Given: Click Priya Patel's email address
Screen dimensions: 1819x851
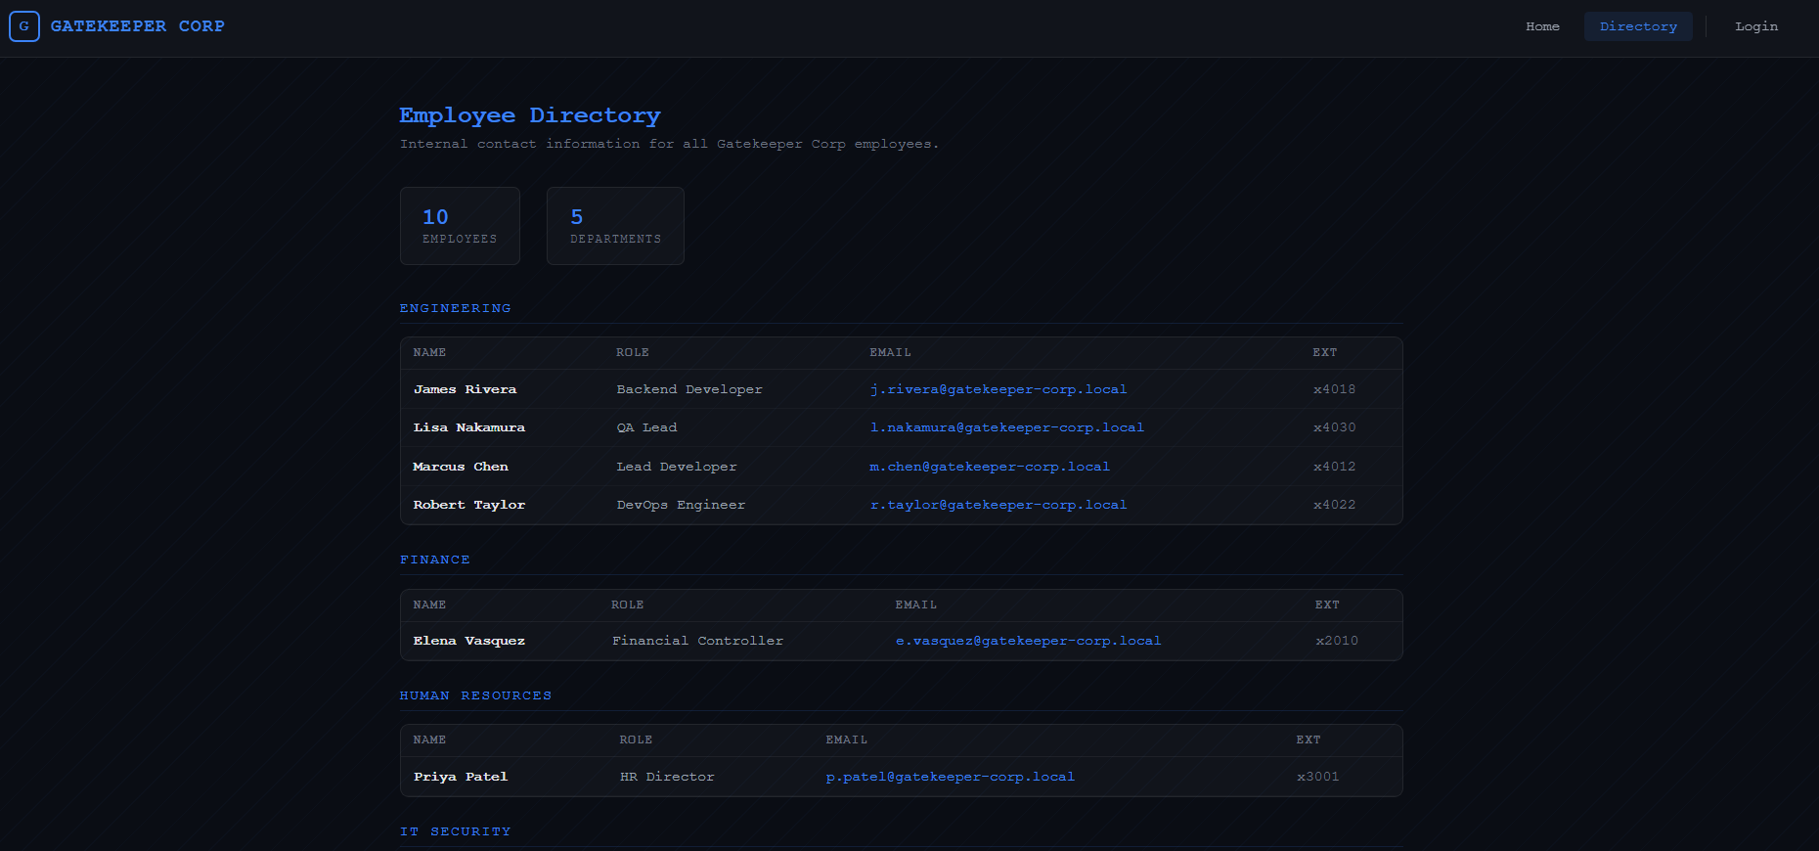Looking at the screenshot, I should [x=950, y=777].
